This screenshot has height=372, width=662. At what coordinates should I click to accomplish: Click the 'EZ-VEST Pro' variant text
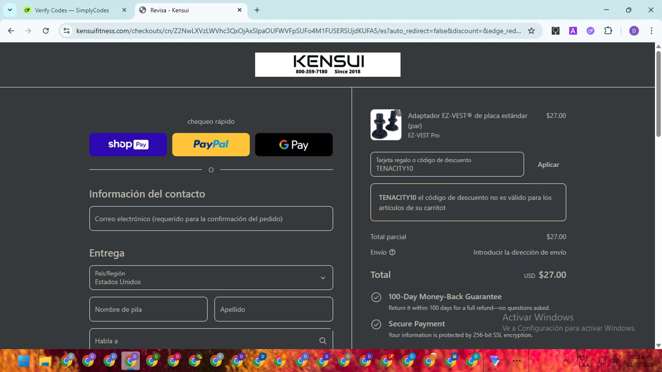(424, 135)
